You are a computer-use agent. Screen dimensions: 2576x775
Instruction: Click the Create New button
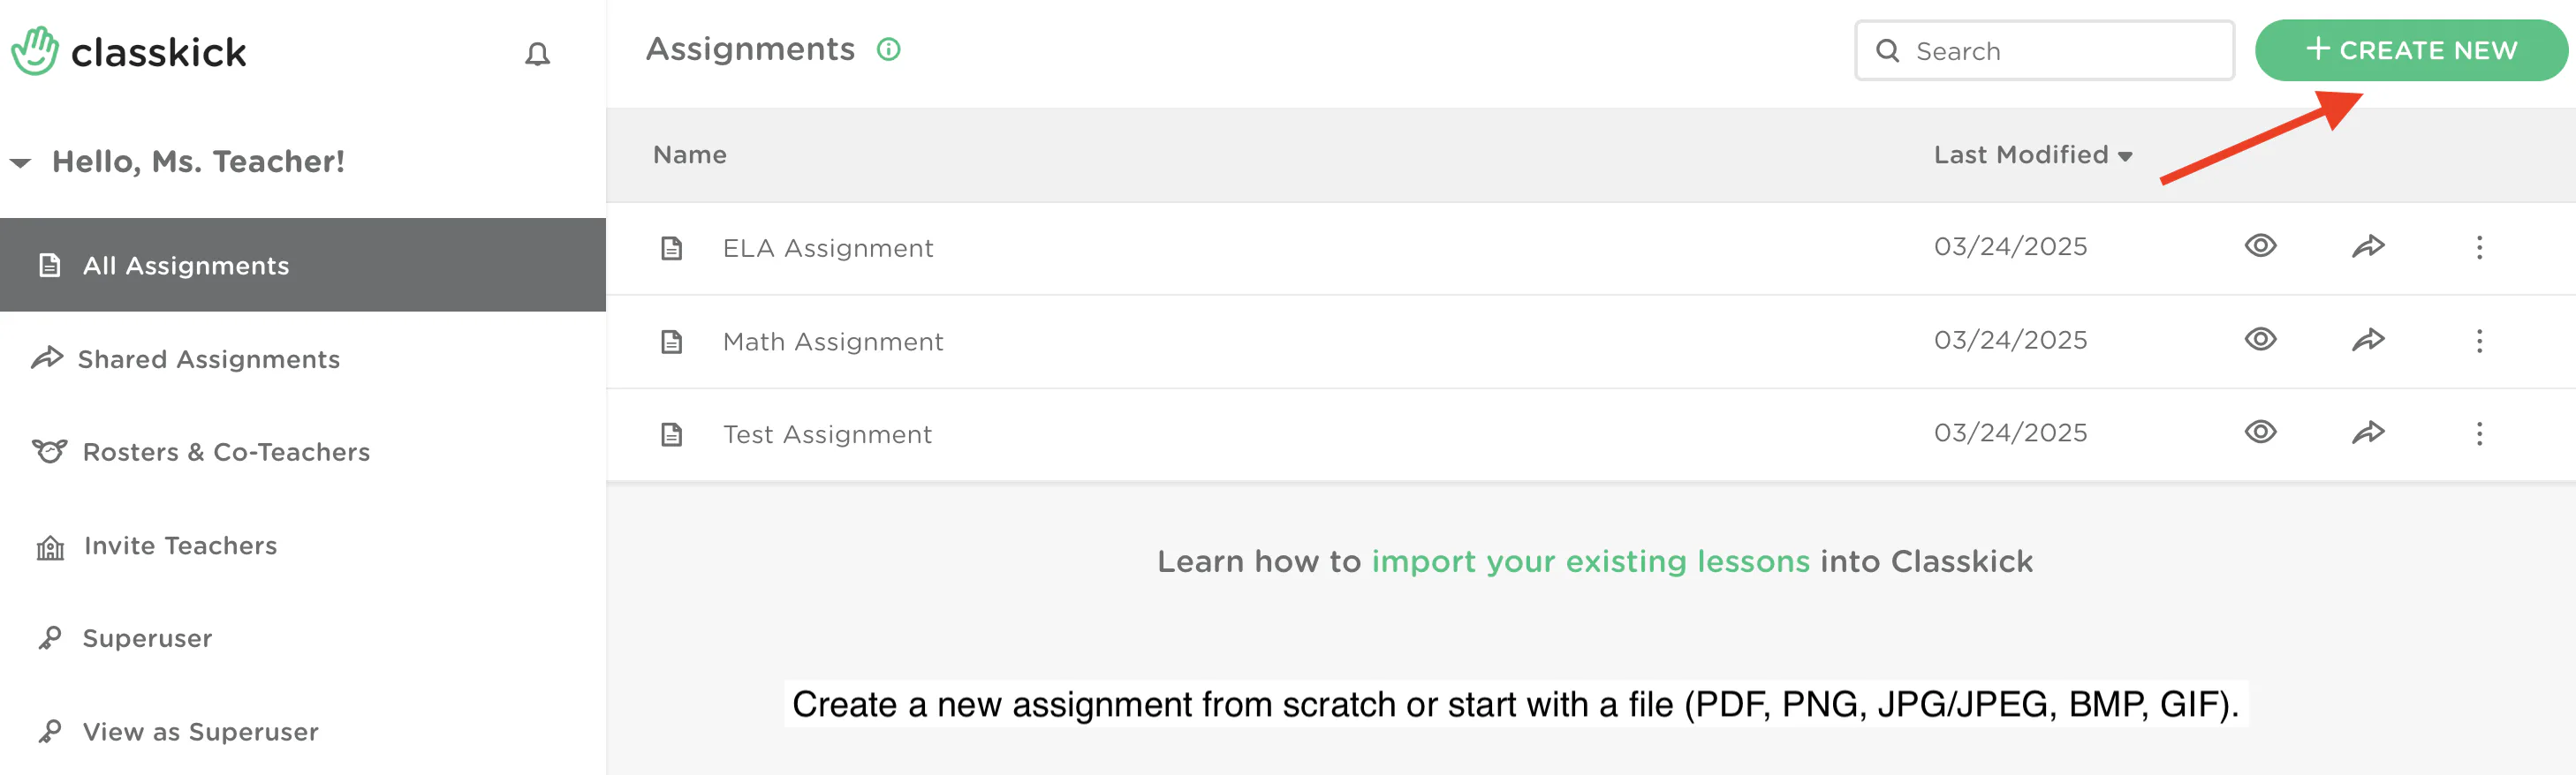tap(2411, 50)
